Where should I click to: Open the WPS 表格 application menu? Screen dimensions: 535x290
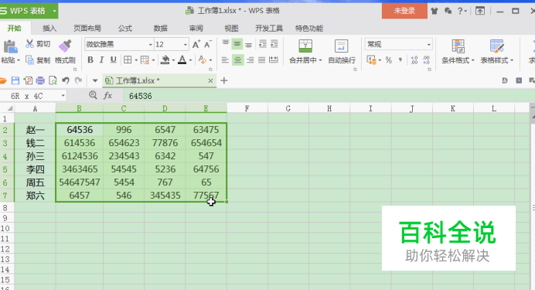click(x=29, y=11)
